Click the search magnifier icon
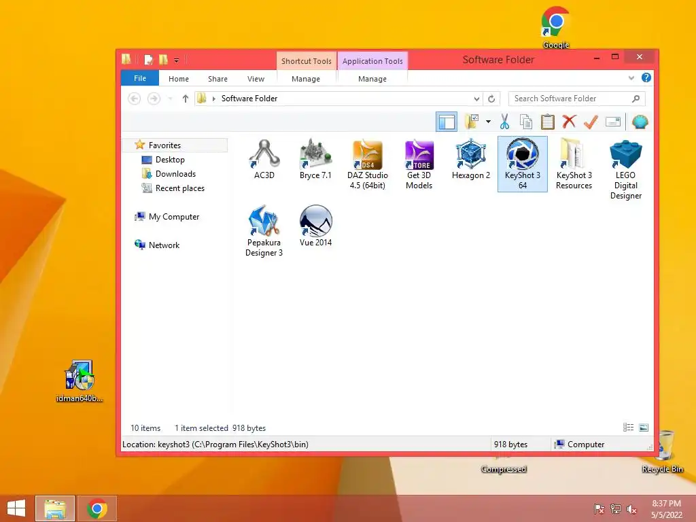Image resolution: width=696 pixels, height=522 pixels. pos(636,99)
